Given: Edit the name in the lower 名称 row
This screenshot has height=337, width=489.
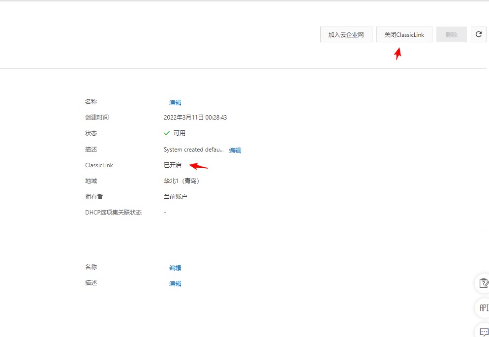Looking at the screenshot, I should point(175,268).
